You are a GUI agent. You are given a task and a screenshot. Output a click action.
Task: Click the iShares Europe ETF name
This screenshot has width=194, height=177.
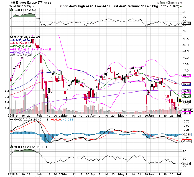[x=29, y=2]
